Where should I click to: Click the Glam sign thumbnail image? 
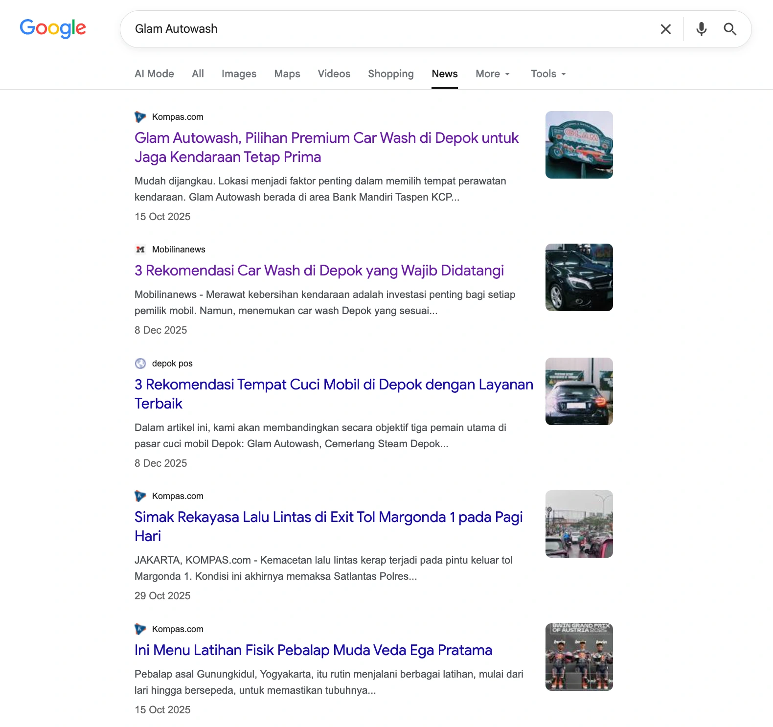pos(579,145)
